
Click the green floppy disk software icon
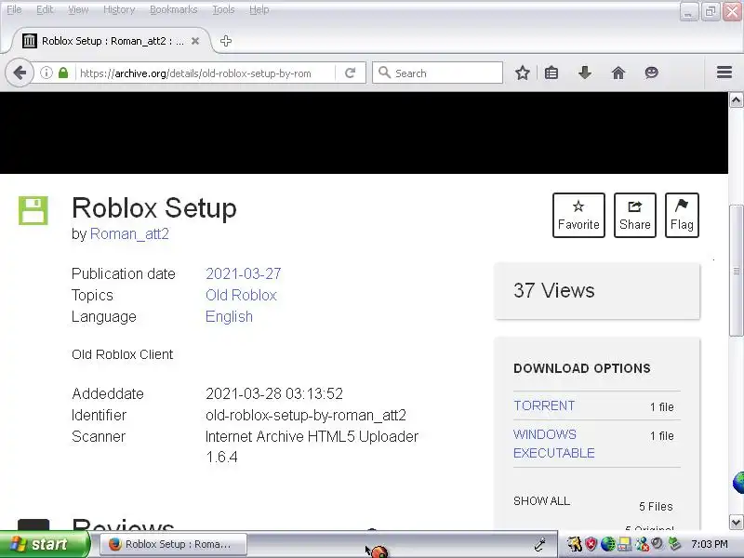pos(33,210)
